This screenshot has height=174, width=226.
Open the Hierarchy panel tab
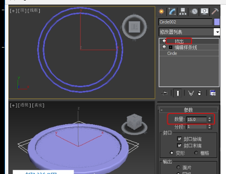click(183, 12)
